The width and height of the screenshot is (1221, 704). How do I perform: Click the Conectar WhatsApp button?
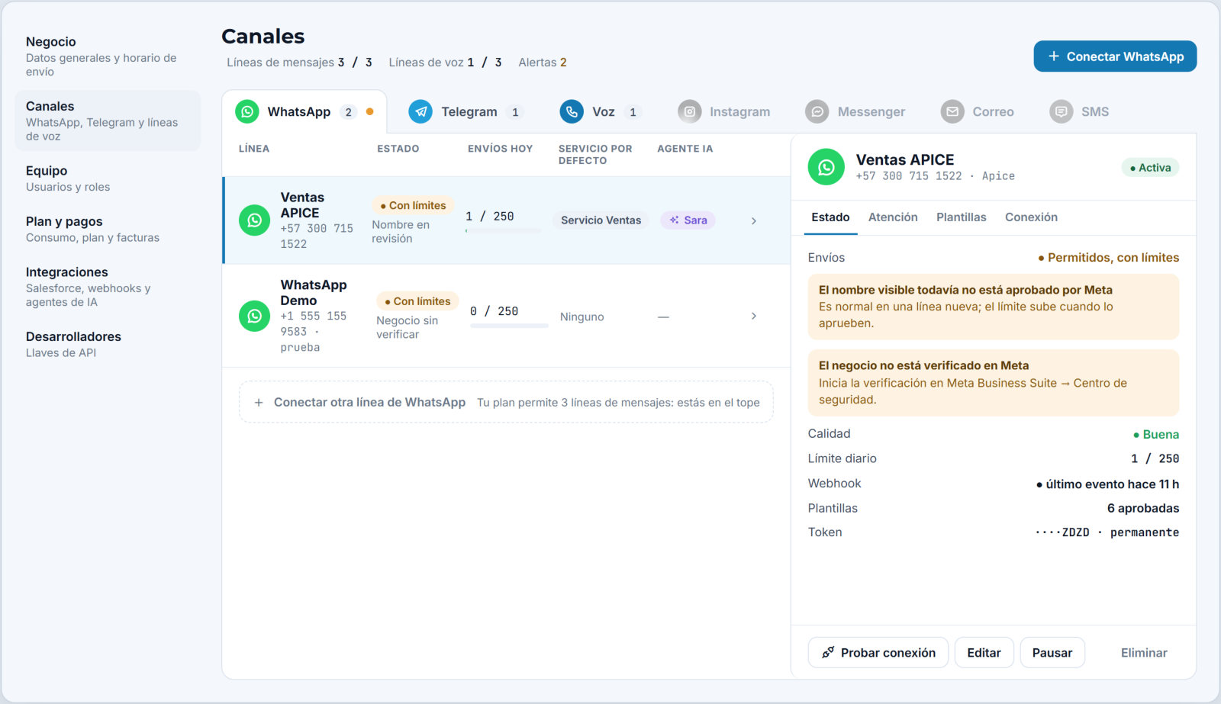(x=1115, y=56)
